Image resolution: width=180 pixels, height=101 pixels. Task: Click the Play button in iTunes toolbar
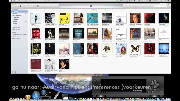pyautogui.click(x=21, y=6)
